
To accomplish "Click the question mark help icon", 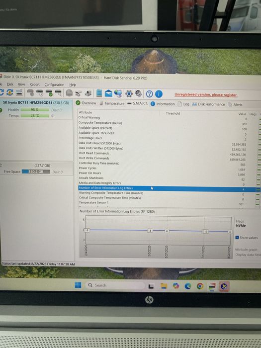I will [x=149, y=94].
